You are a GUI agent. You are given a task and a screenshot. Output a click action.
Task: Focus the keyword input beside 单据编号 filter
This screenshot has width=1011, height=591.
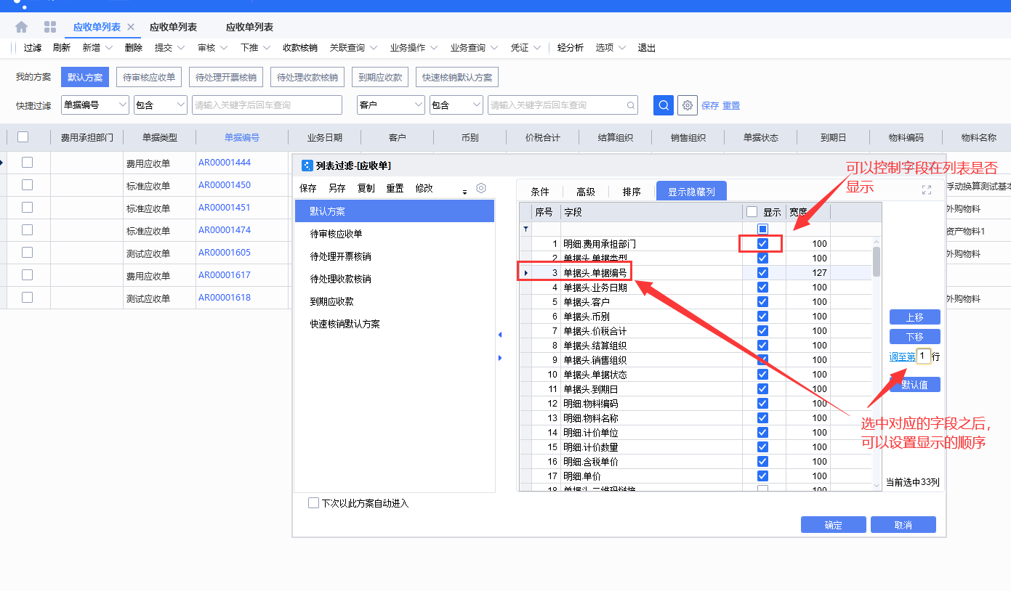pyautogui.click(x=267, y=105)
